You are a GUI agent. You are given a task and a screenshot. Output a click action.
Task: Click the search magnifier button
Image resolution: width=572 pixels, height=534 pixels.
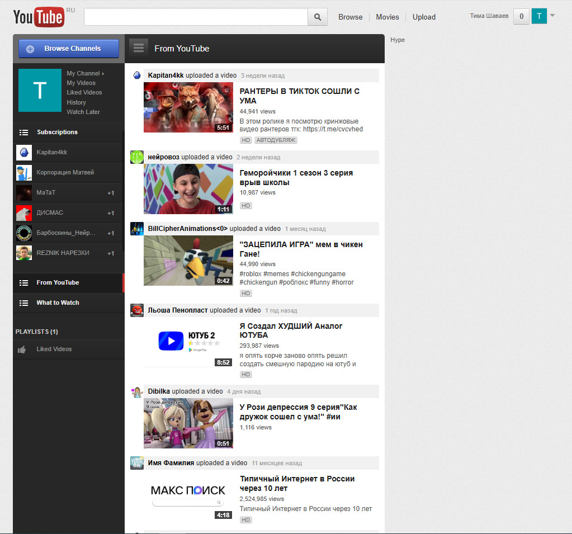click(318, 17)
